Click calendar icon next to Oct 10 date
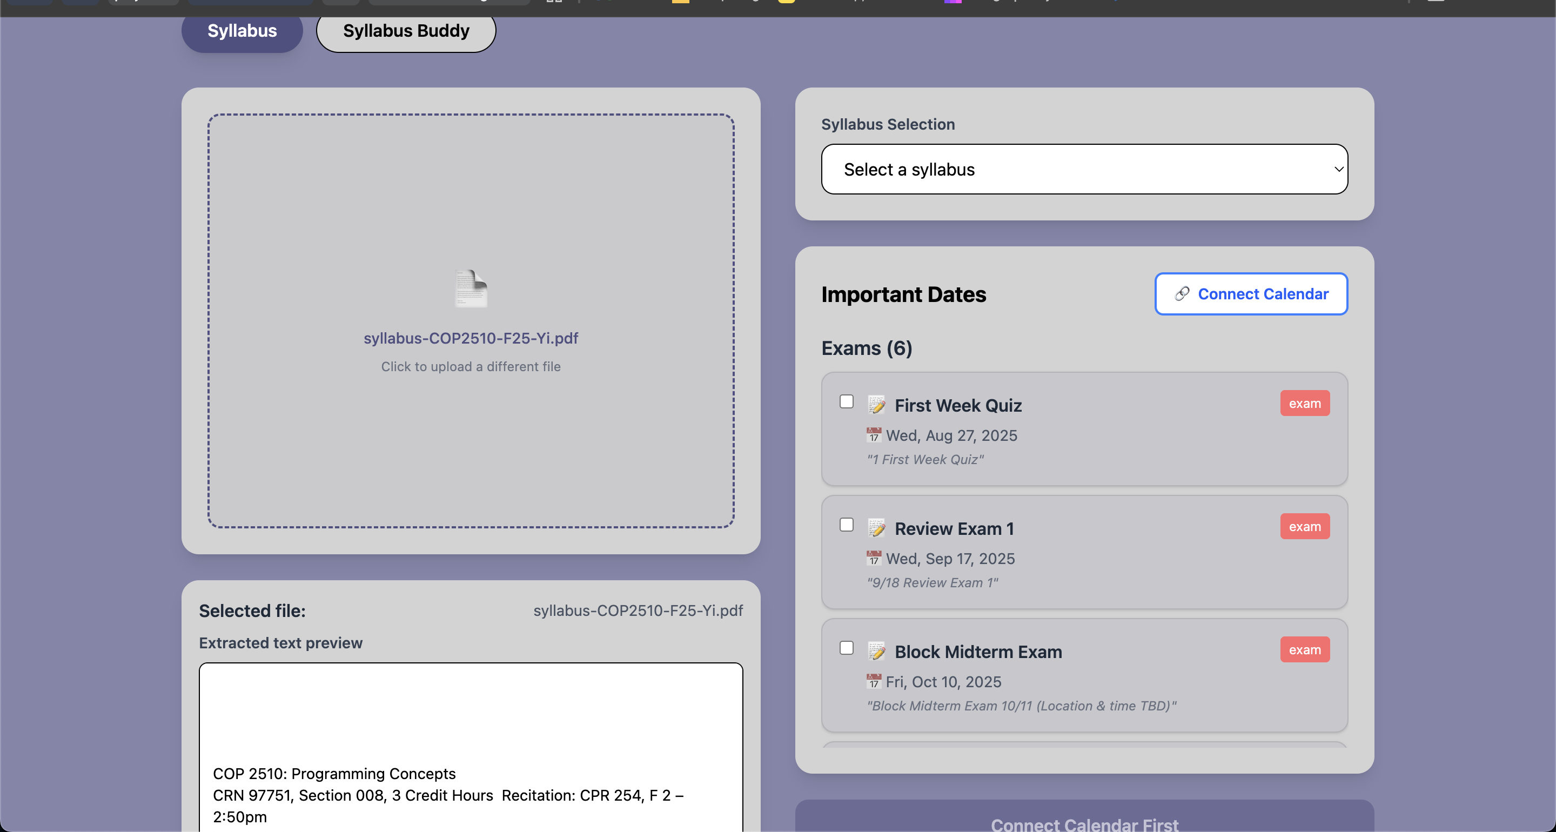 874,682
